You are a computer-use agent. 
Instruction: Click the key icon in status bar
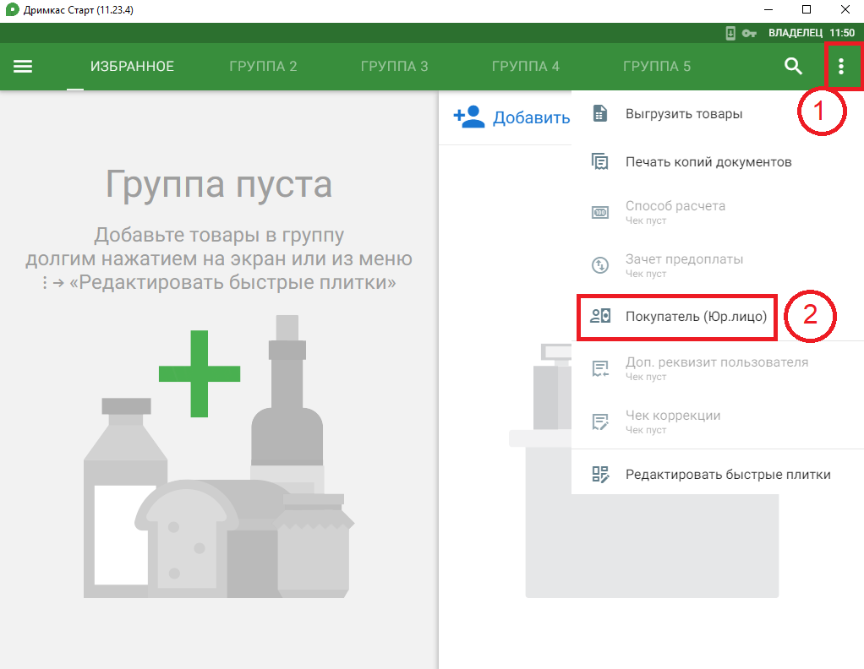(749, 33)
